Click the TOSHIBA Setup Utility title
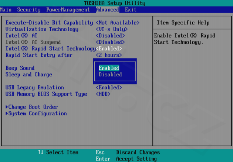The height and width of the screenshot is (162, 233). (115, 3)
